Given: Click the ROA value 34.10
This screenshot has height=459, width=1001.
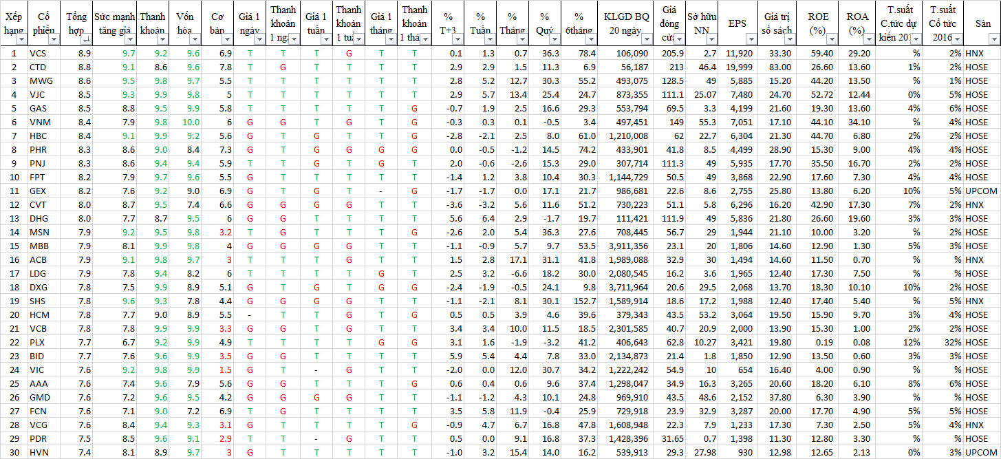Looking at the screenshot, I should click(x=859, y=122).
